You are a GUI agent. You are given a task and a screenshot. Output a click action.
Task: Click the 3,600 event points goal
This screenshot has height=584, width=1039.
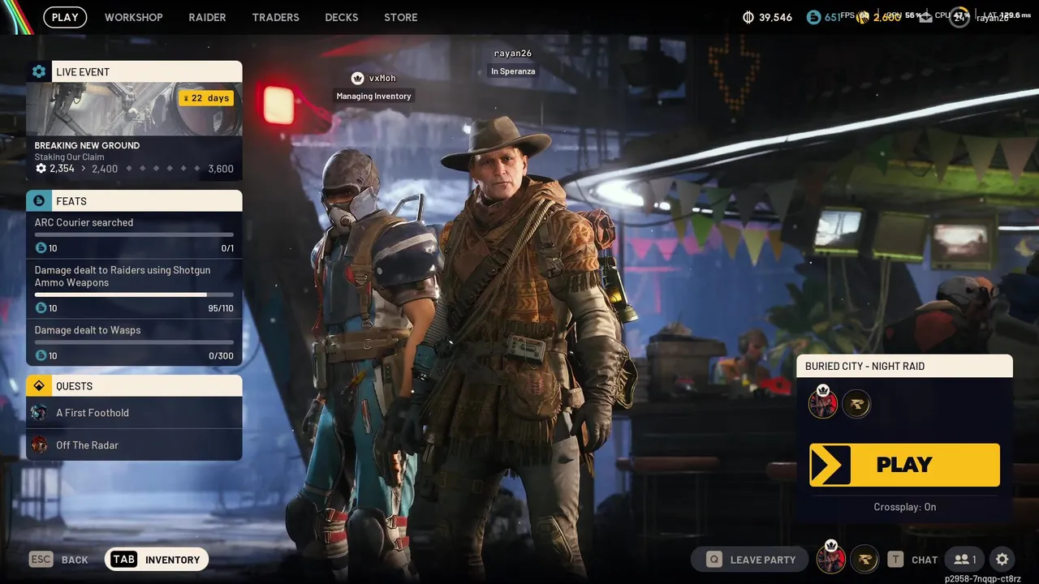pos(220,169)
